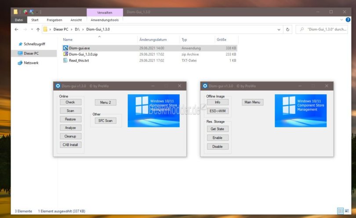The width and height of the screenshot is (356, 218).
Task: Click the Dism-gui.exe file icon
Action: point(65,48)
